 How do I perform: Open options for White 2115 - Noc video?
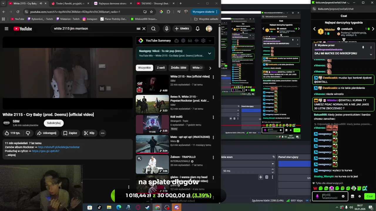point(213,77)
